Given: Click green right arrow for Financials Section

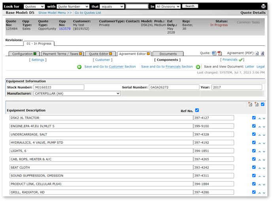Looking at the screenshot, I should coord(198,67).
